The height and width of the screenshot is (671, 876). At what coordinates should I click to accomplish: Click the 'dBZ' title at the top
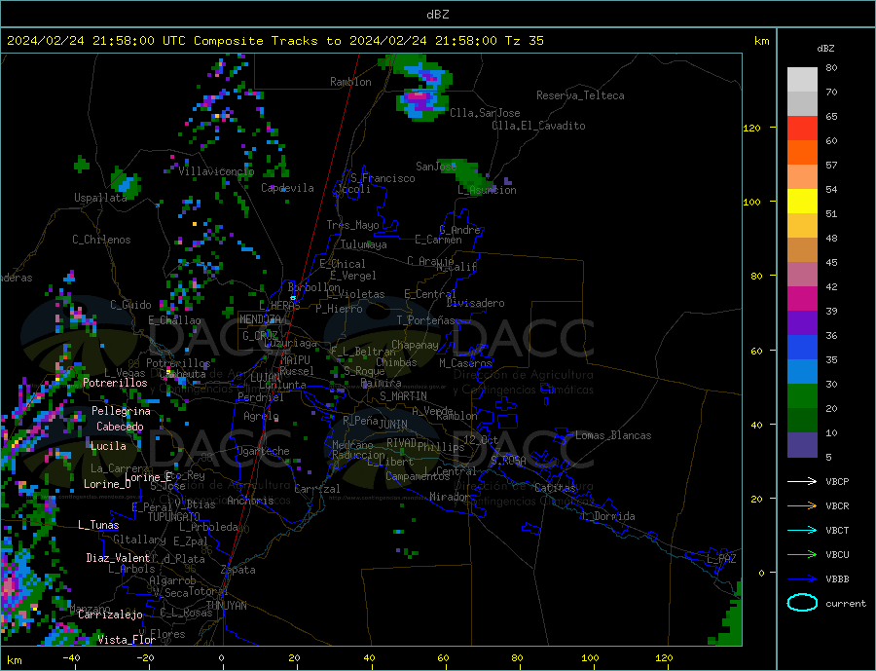[437, 15]
